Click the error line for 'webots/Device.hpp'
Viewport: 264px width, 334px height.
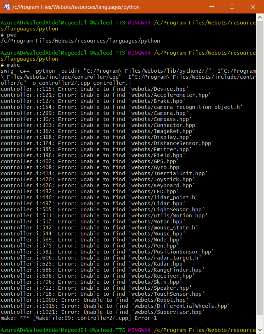point(95,89)
